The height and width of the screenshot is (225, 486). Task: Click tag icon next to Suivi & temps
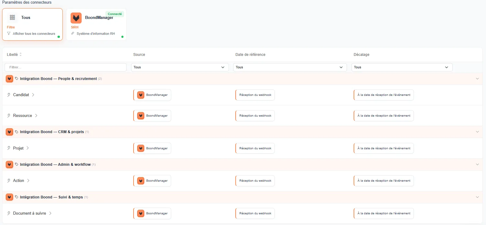pyautogui.click(x=17, y=197)
